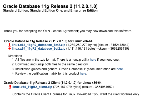
Task: Click the 1,239,269,270 bytes file size text
Action: click(82, 45)
